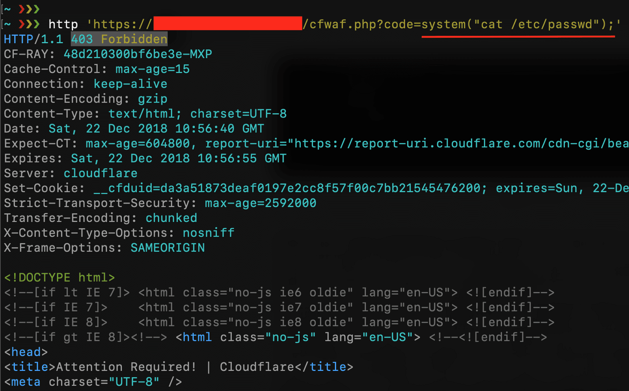The width and height of the screenshot is (629, 391).
Task: Click the http command word
Action: point(63,24)
